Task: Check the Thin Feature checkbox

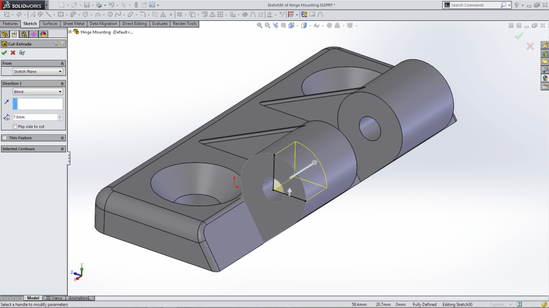Action: 4,137
